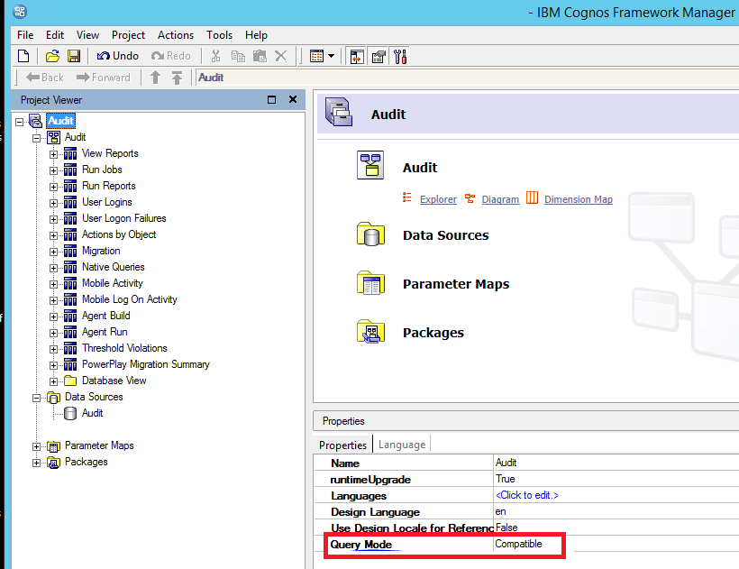Image resolution: width=739 pixels, height=569 pixels.
Task: Create a new project with the New icon
Action: point(23,55)
